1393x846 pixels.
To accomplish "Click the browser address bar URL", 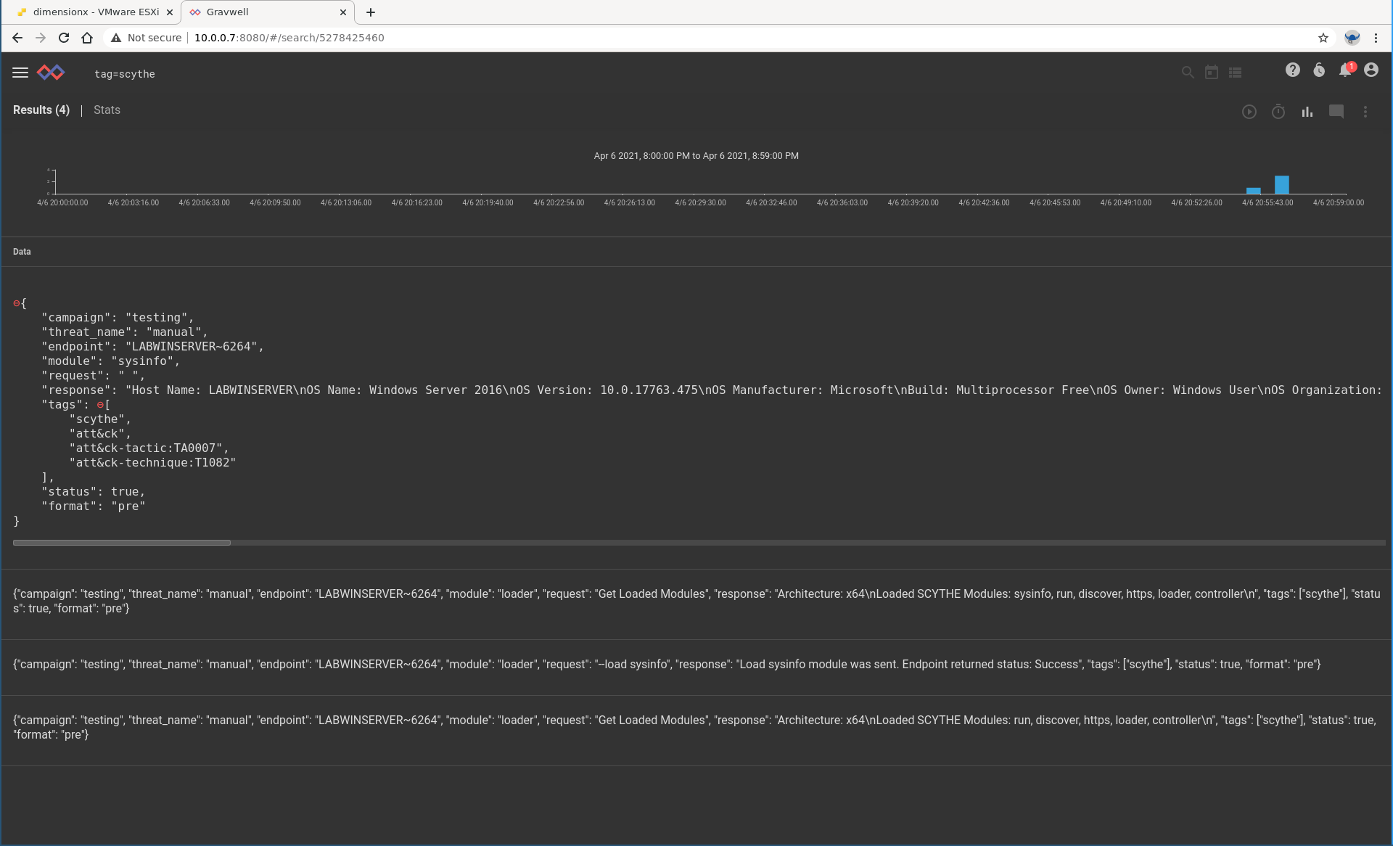I will (289, 38).
